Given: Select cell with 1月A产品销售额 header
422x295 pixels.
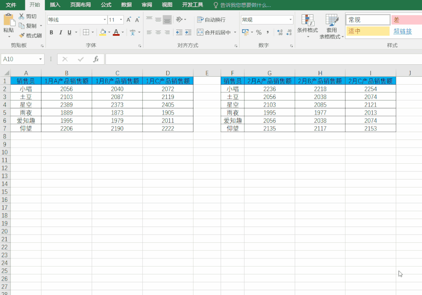Looking at the screenshot, I should (x=66, y=81).
